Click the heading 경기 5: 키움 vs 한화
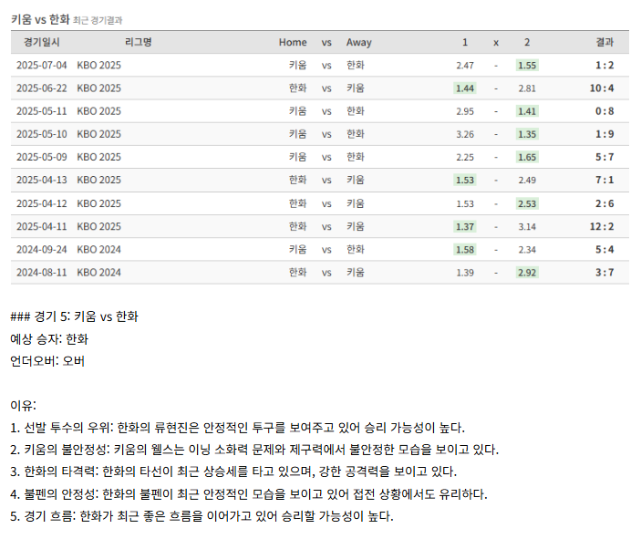The image size is (641, 539). (75, 316)
